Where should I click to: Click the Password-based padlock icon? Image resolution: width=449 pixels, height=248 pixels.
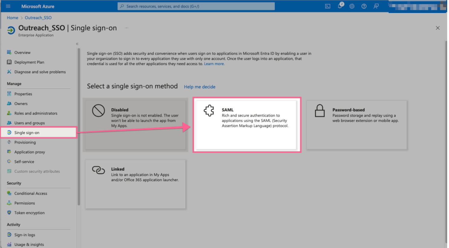[x=320, y=111]
